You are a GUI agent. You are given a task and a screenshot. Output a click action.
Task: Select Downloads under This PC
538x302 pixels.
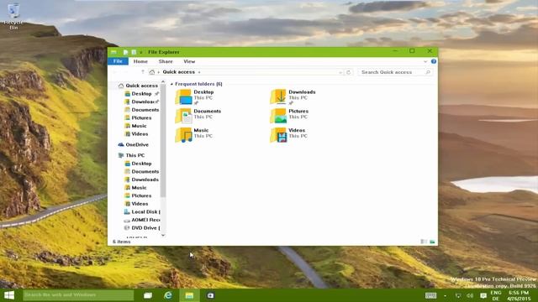(141, 180)
